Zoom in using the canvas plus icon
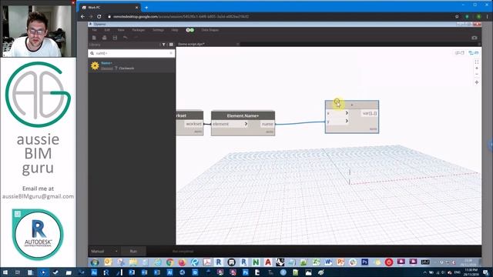The height and width of the screenshot is (277, 493). coord(477,68)
